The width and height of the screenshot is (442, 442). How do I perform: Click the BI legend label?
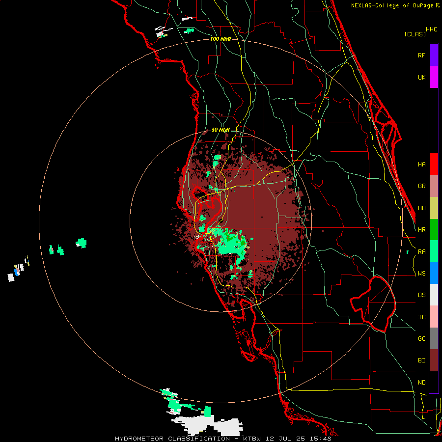coord(421,360)
